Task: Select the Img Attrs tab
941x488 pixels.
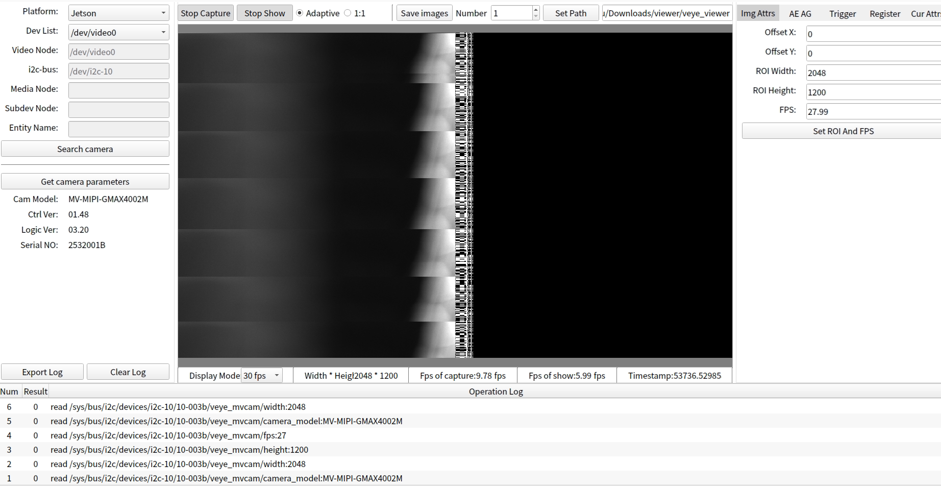Action: [758, 13]
